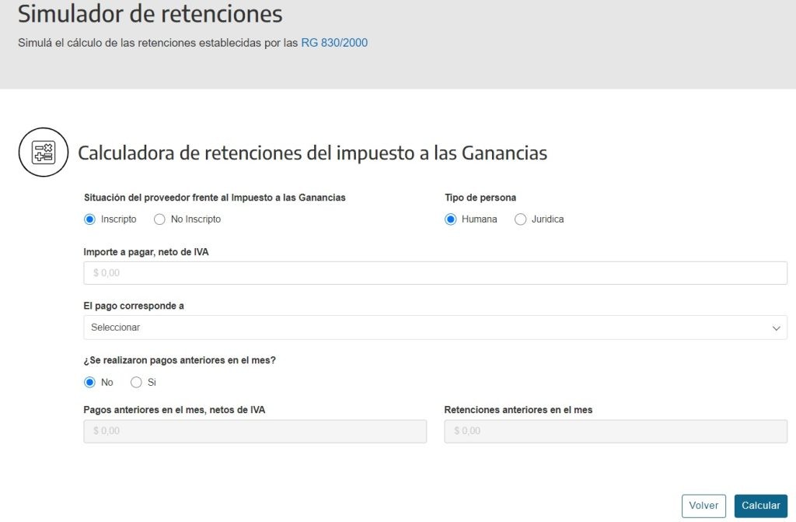
Task: Select the No Inscripto radio button
Action: pos(159,219)
